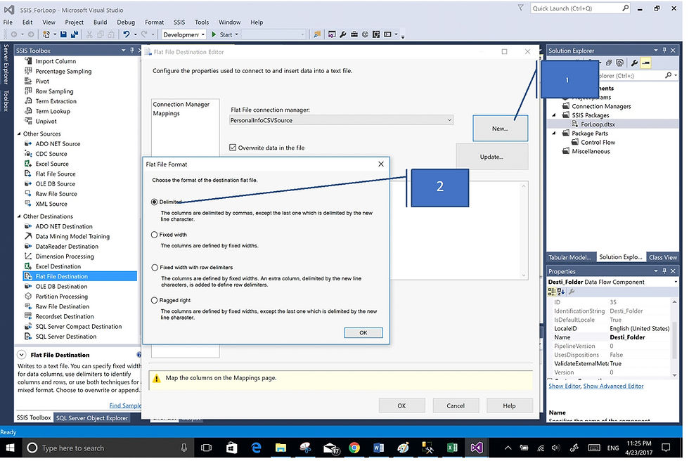
Task: Collapse the Package Parts node
Action: (x=554, y=133)
